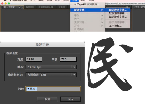Select 基于模板... submenu entry
The height and width of the screenshot is (104, 146).
coord(118,26)
